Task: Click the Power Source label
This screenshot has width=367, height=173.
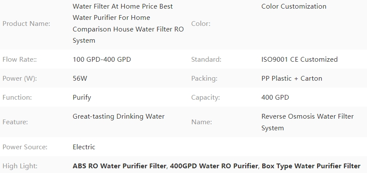Action: 25,147
